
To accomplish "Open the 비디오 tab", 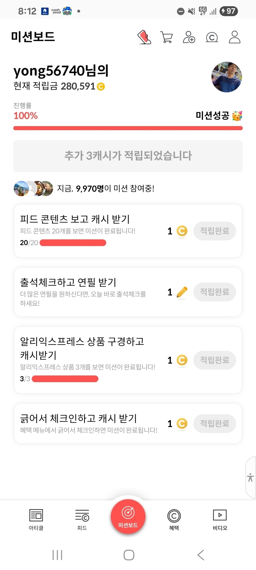I will (x=220, y=520).
